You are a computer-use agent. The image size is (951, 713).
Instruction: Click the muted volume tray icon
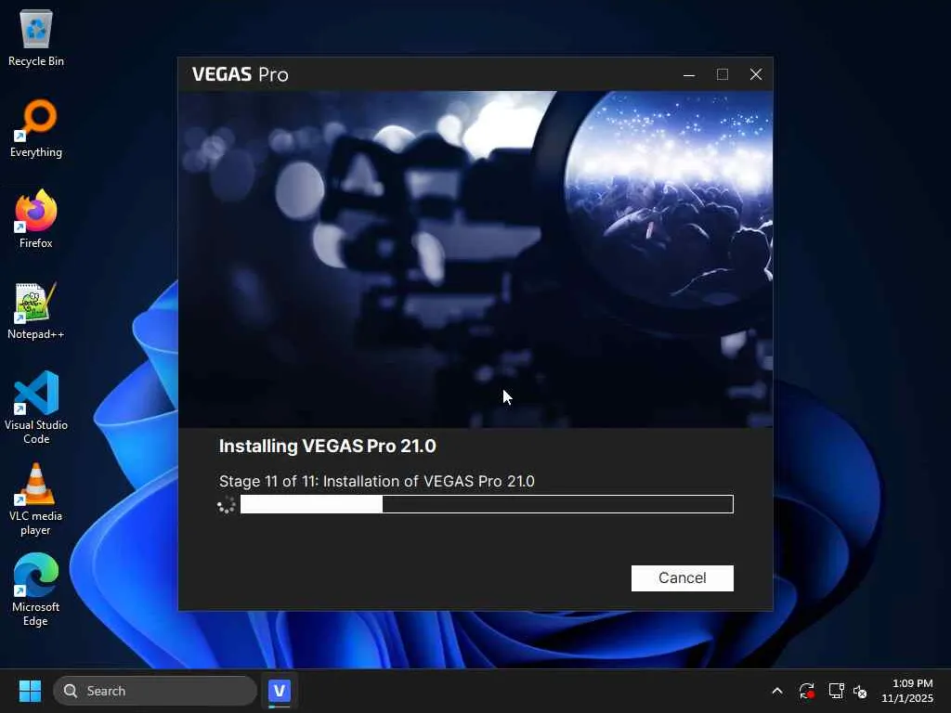[860, 691]
